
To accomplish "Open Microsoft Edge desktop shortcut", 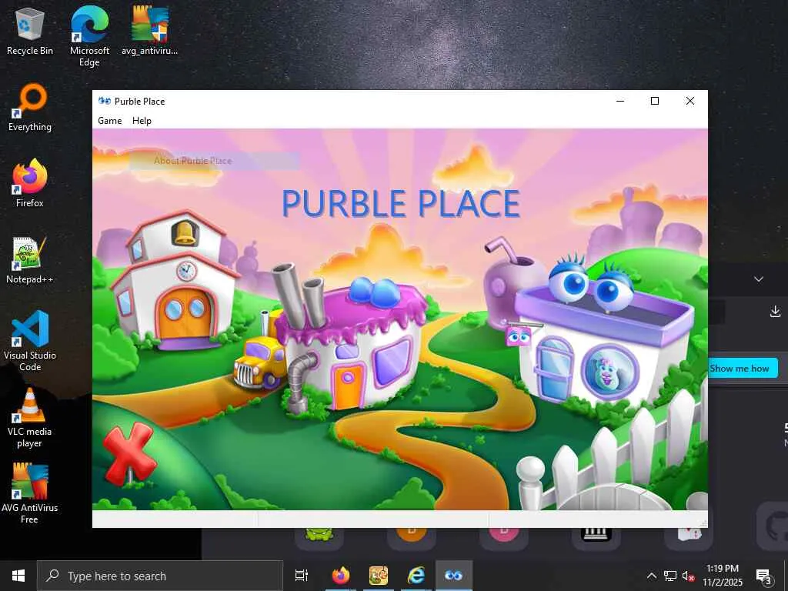I will point(89,36).
